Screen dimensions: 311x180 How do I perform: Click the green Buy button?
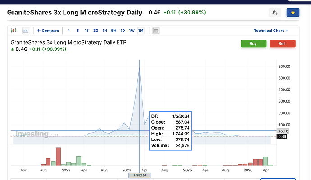click(x=253, y=44)
